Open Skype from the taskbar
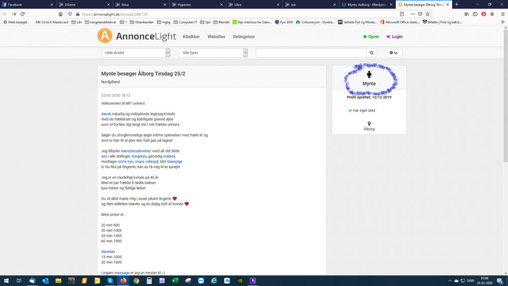The width and height of the screenshot is (508, 286). pos(110,281)
